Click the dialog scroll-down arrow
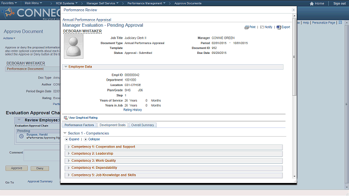349x196 pixels. pos(294,176)
